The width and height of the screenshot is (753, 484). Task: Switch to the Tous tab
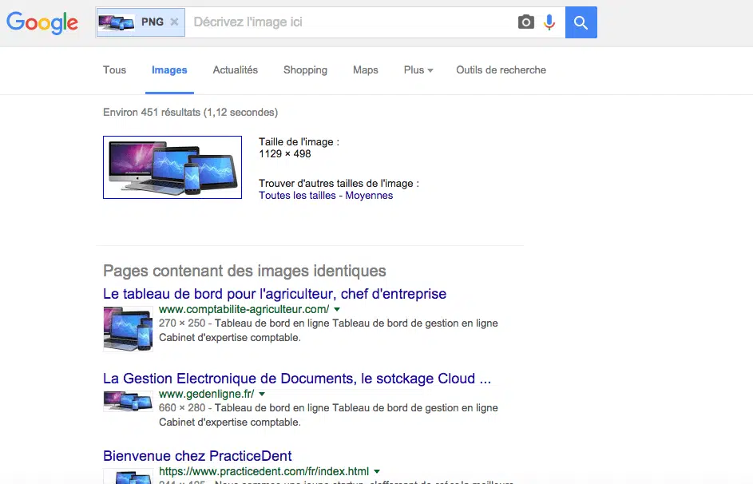click(x=114, y=70)
